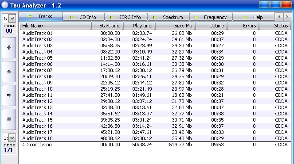This screenshot has width=294, height=164.
Task: Click the stop square icon button
Action: click(x=9, y=119)
